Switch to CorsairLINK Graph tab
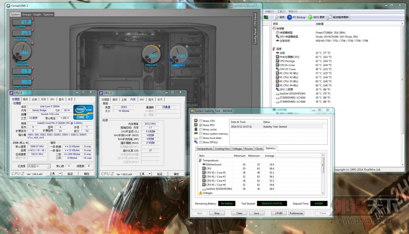 pos(37,14)
